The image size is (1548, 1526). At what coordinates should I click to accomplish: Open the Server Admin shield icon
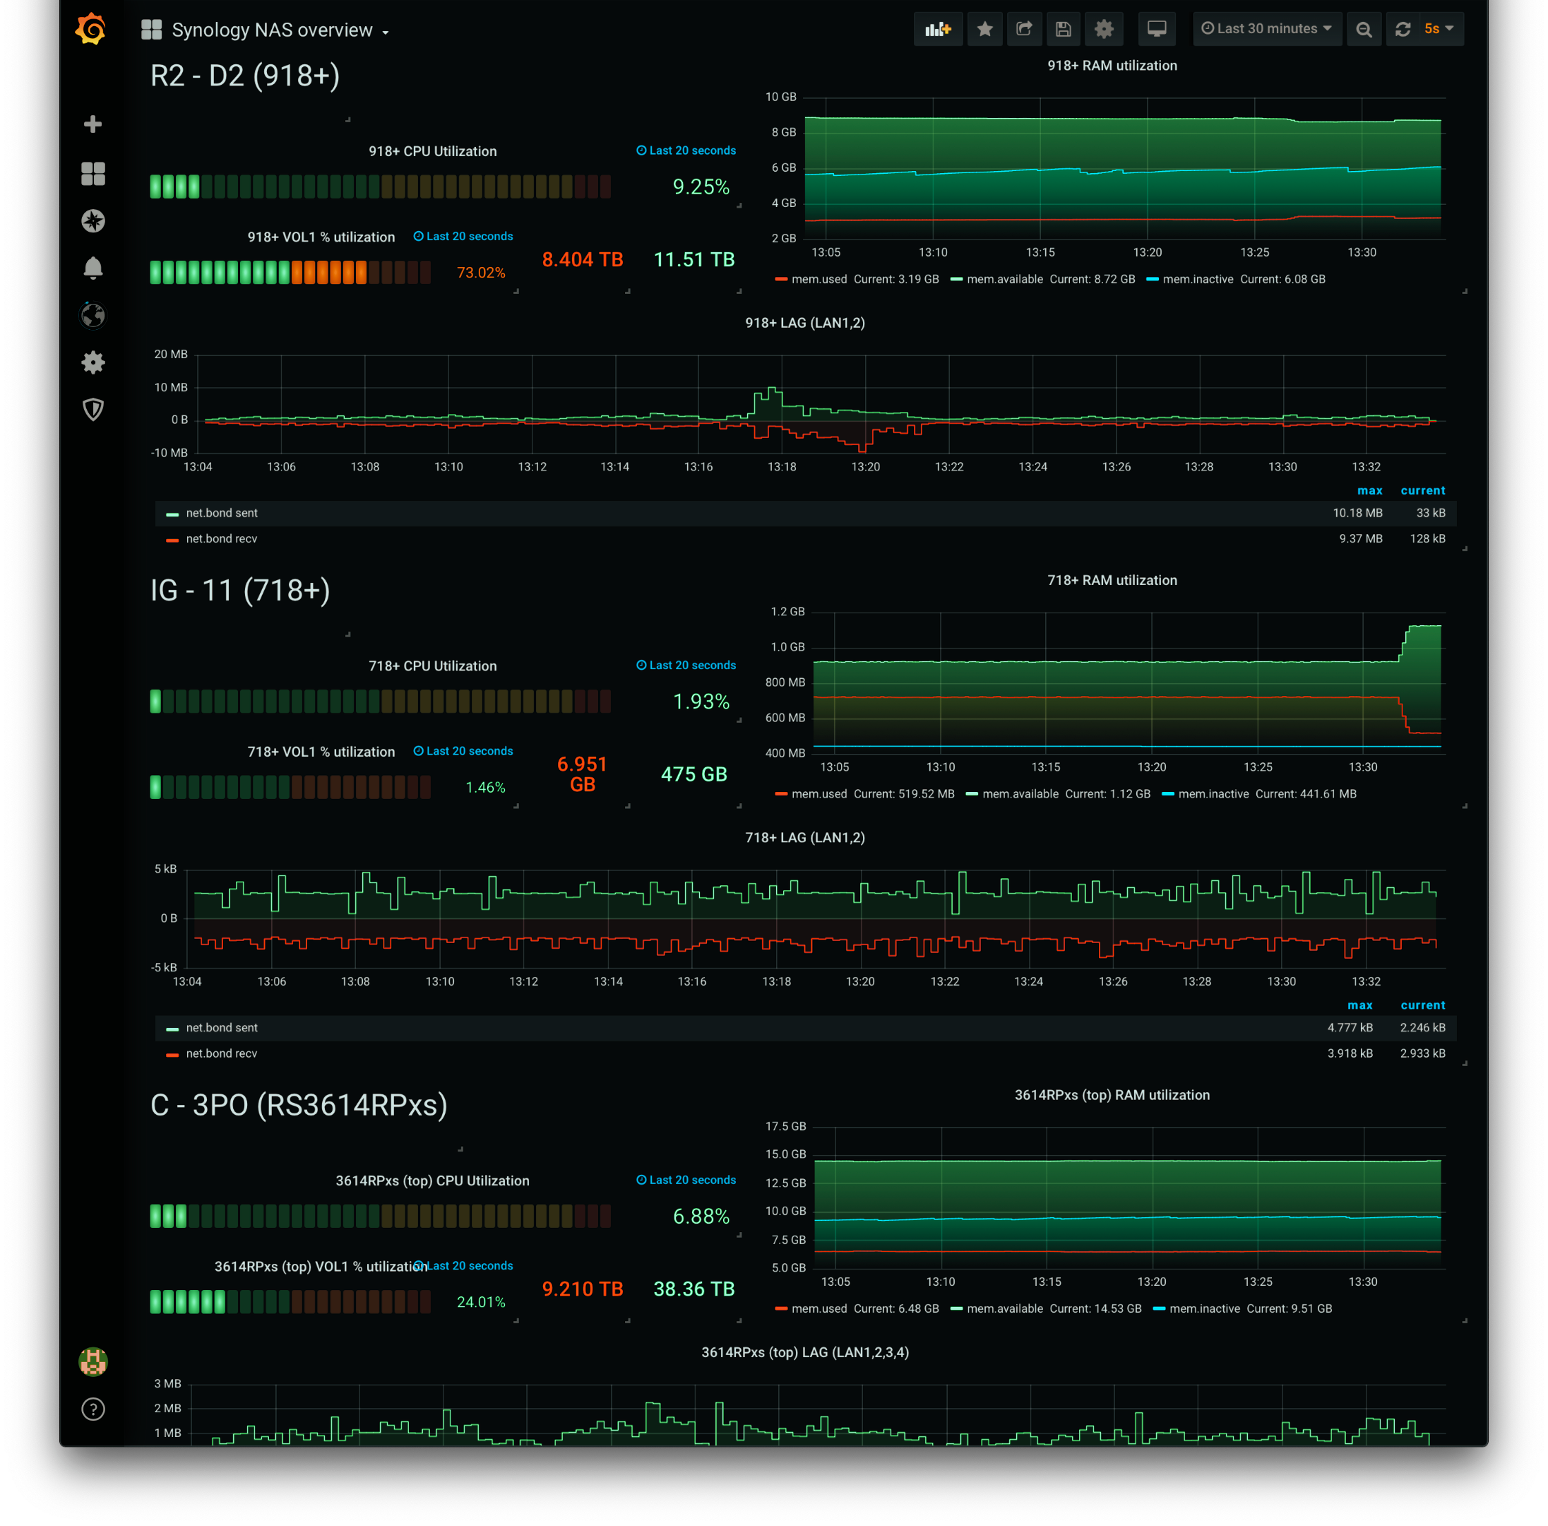93,410
